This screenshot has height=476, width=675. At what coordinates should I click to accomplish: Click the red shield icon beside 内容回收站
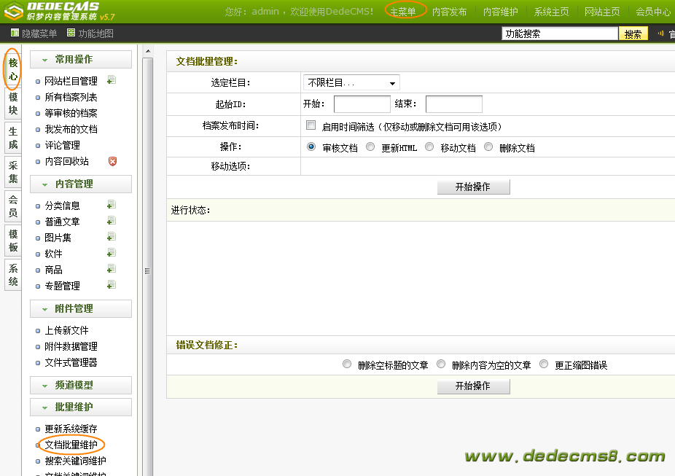[x=112, y=161]
